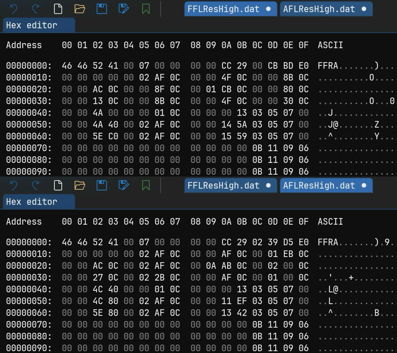Image resolution: width=397 pixels, height=353 pixels.
Task: Select the Hex editor panel tab in the lower window
Action: [x=32, y=202]
